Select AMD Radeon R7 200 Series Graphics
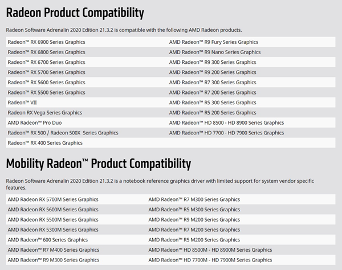Viewport: 342px width, 270px height. 213,92
